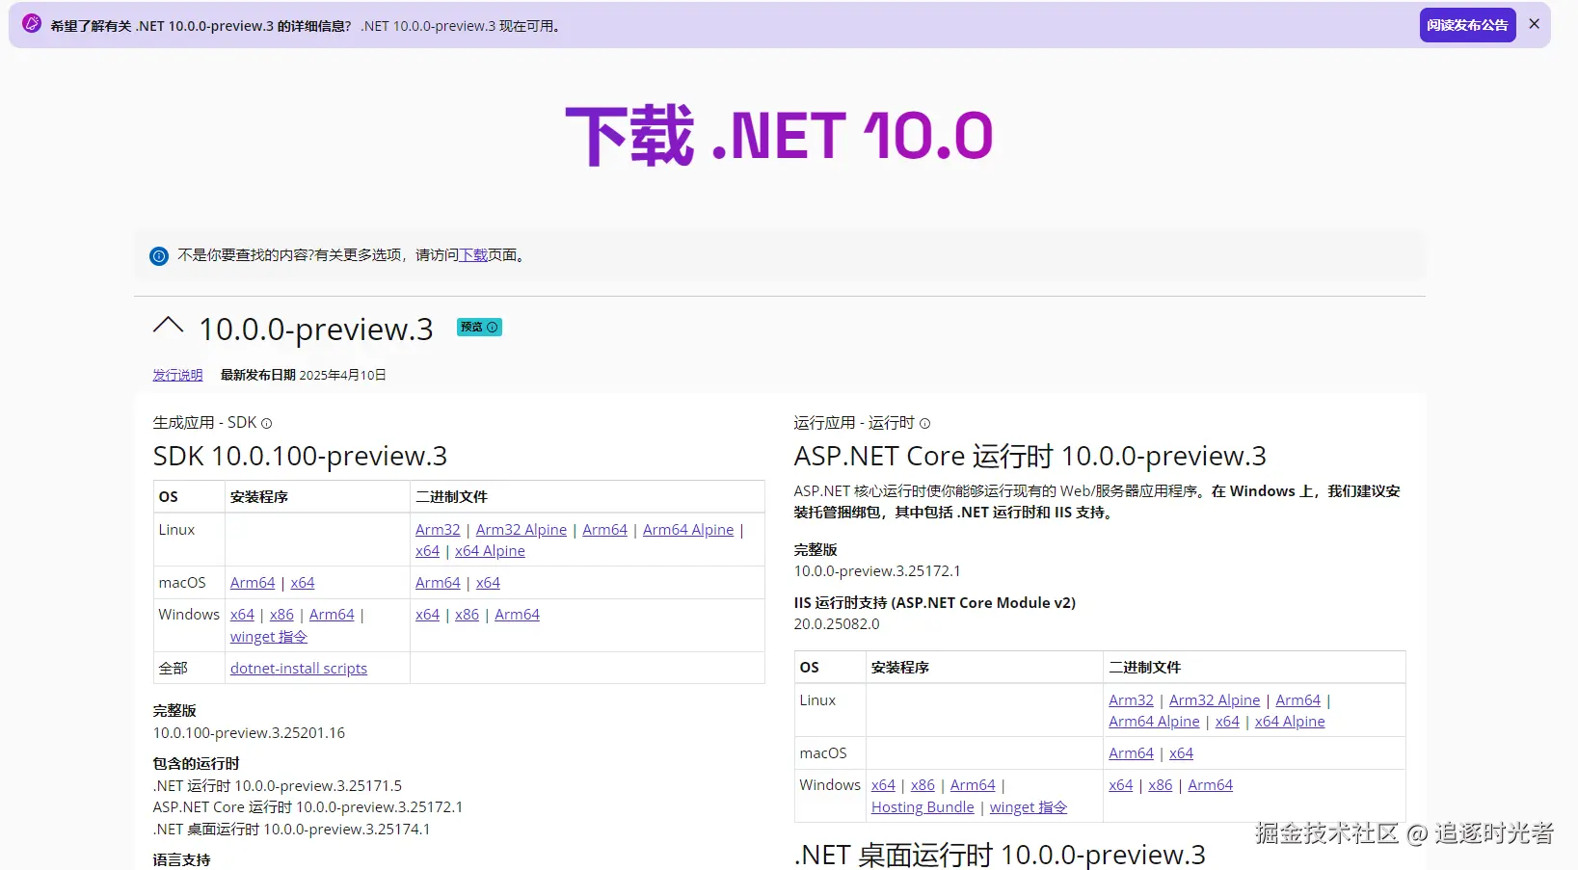The image size is (1578, 870).
Task: Collapse the 10.0.0-preview.3 section chevron
Action: click(168, 326)
